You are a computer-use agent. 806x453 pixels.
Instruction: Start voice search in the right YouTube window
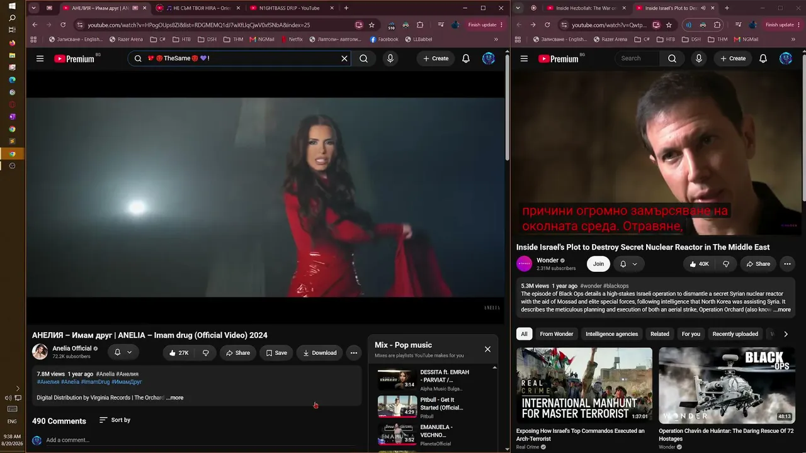699,59
